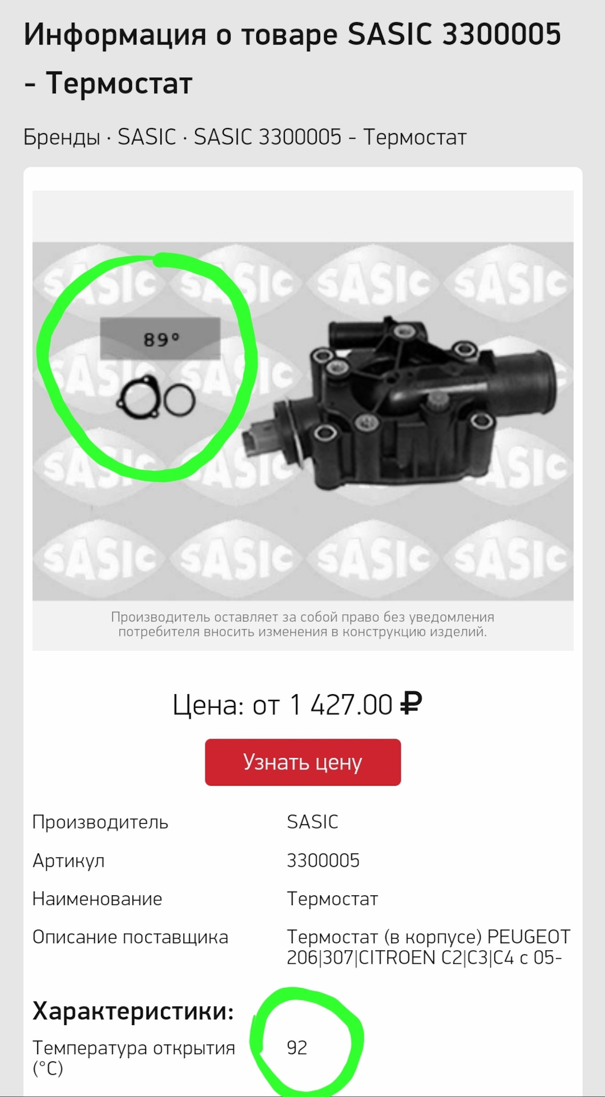The width and height of the screenshot is (605, 1097).
Task: Click the 'SASIC 3300005 - Термостат' breadcrumb
Action: click(330, 137)
